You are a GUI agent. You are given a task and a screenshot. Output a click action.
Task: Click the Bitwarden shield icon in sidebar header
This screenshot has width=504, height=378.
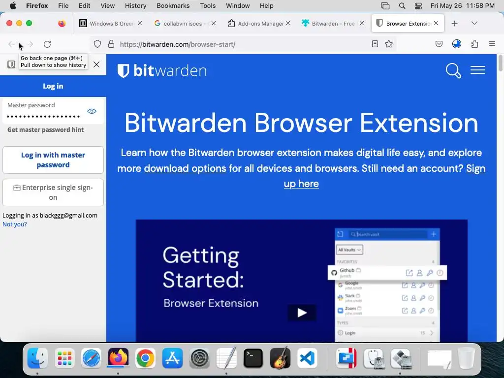[x=11, y=64]
